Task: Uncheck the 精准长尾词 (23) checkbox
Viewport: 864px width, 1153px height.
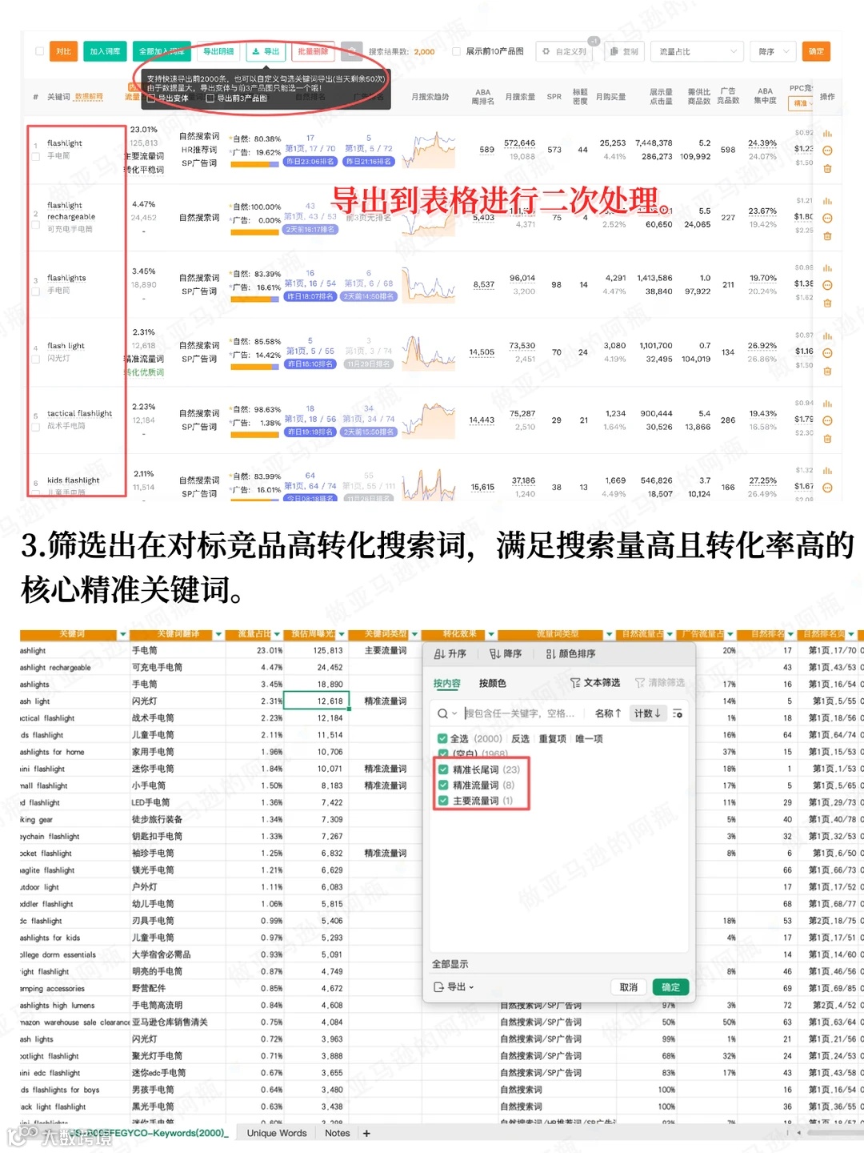Action: (443, 769)
